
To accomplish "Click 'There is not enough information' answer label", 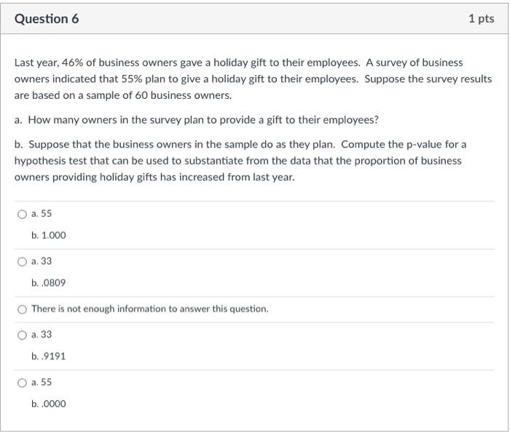I will pyautogui.click(x=150, y=309).
